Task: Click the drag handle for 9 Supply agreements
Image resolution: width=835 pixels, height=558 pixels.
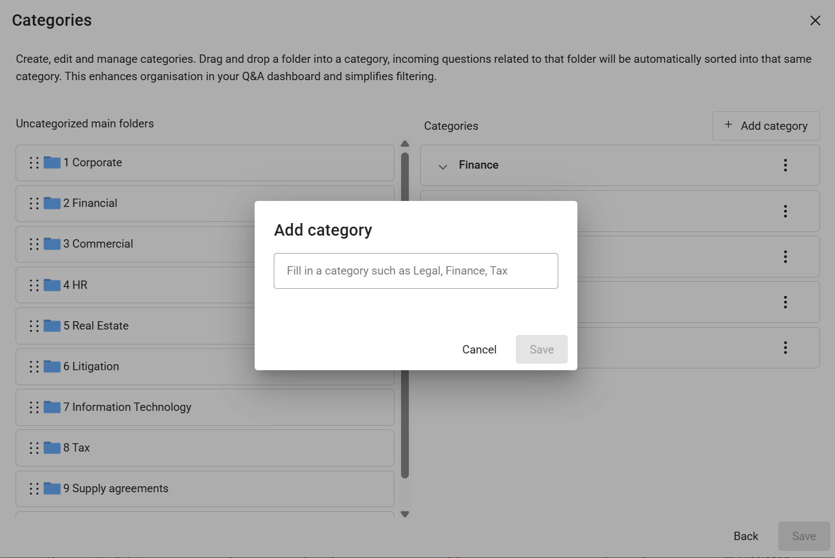Action: pyautogui.click(x=34, y=489)
